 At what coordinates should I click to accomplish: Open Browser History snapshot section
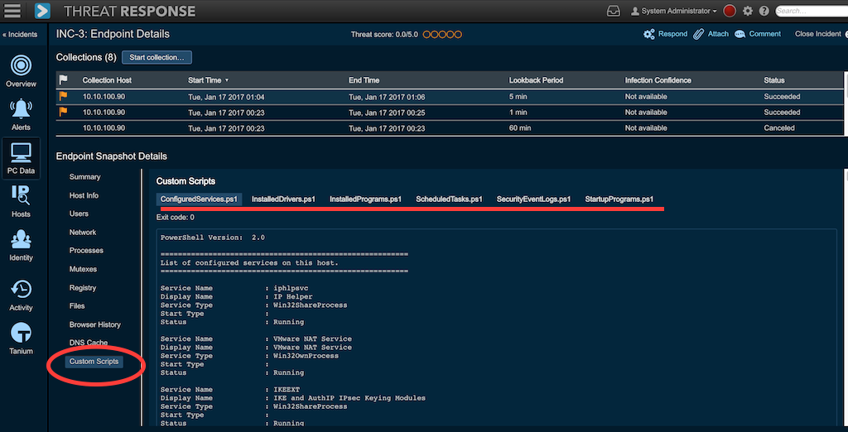point(94,324)
